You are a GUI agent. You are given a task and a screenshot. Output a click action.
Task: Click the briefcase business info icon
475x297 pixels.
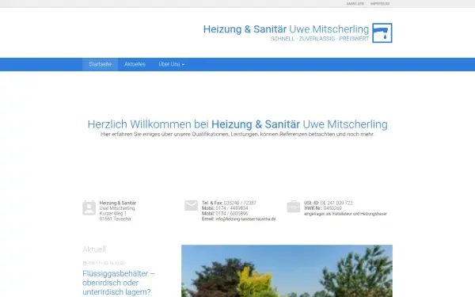click(x=293, y=207)
